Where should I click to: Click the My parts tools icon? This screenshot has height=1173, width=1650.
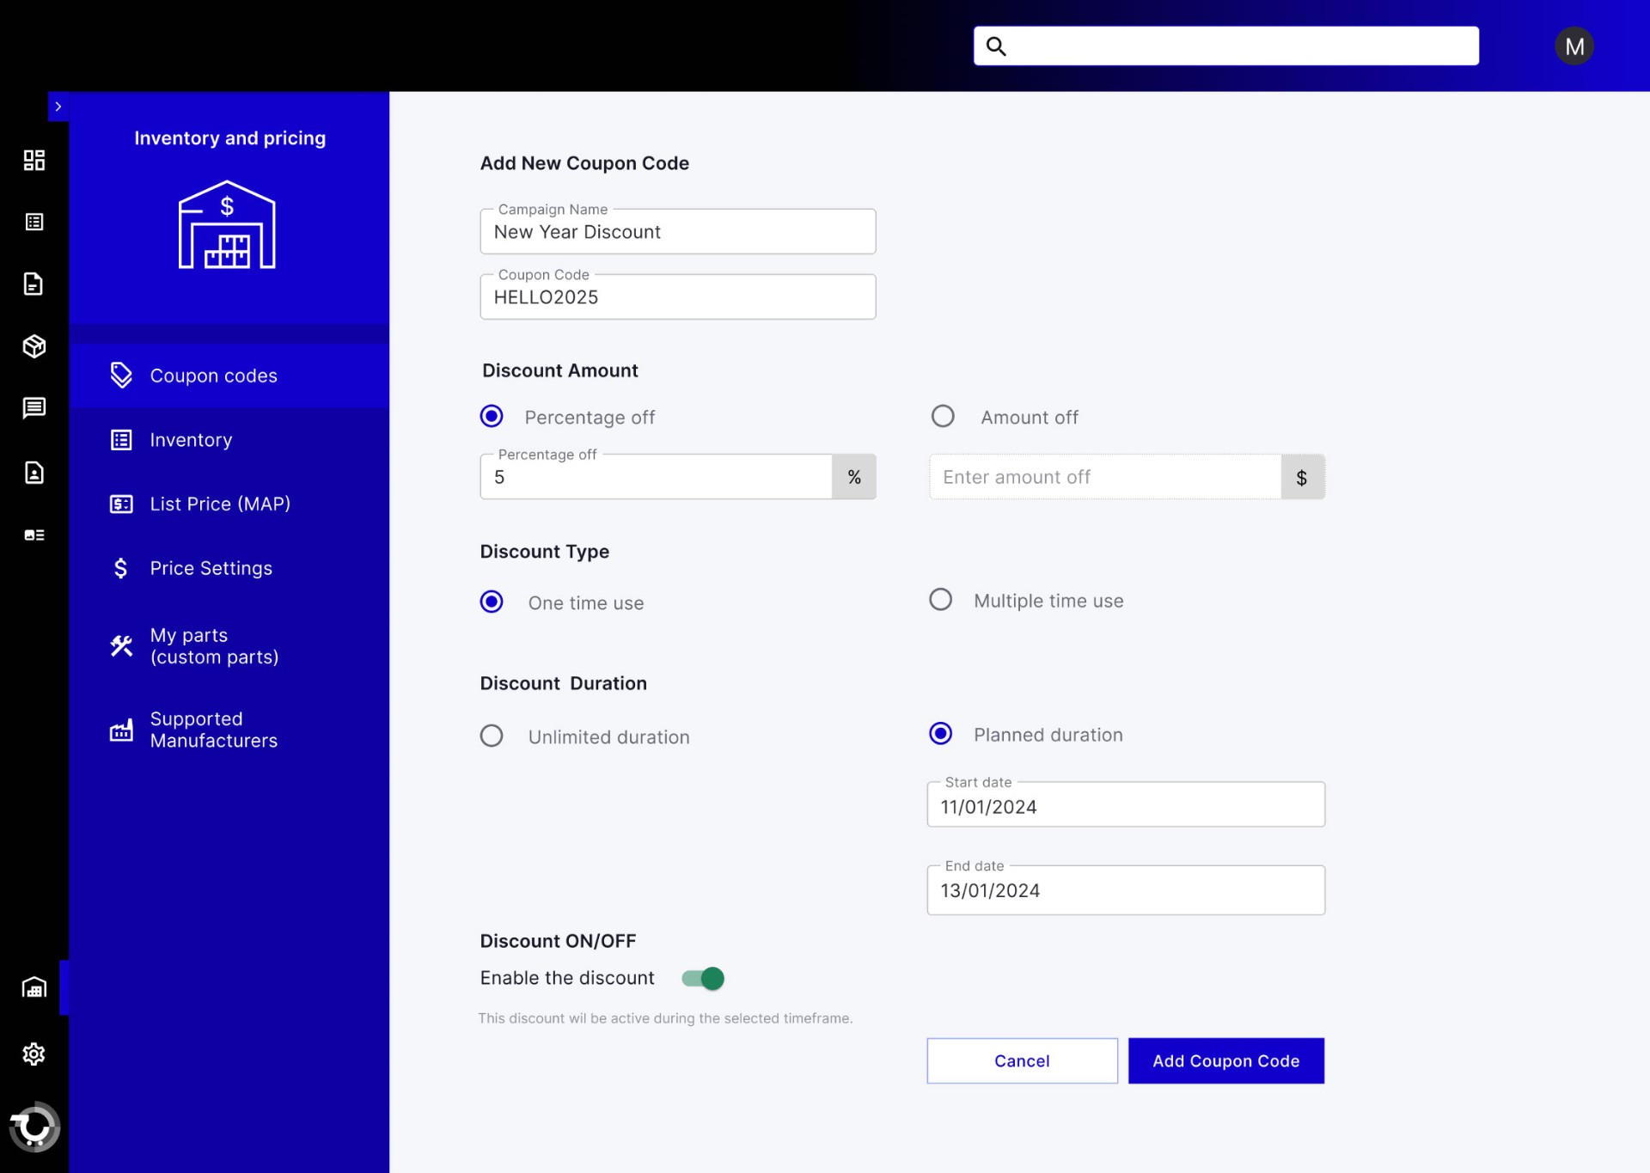pos(121,645)
